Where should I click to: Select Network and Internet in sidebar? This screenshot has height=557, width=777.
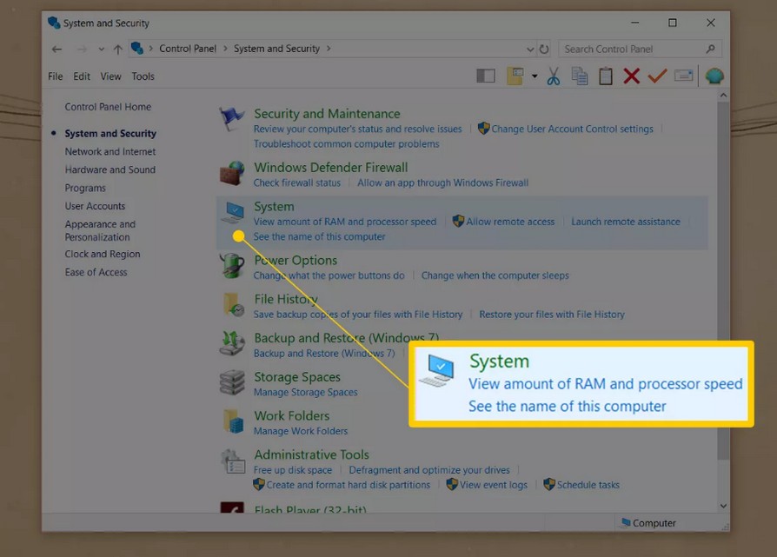coord(110,152)
